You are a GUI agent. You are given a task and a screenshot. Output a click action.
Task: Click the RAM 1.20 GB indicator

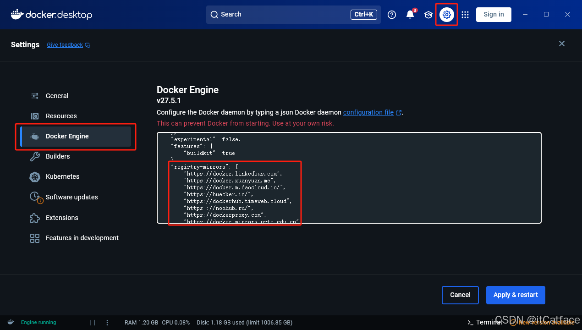142,322
